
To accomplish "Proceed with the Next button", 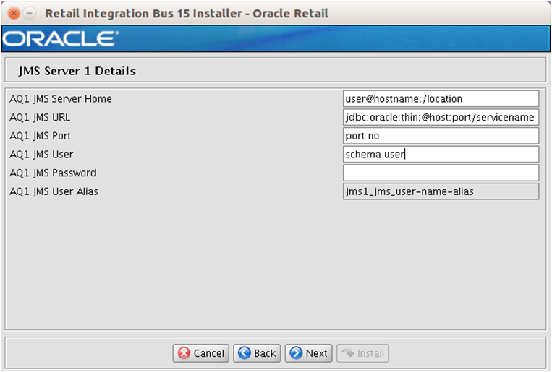I will tap(308, 353).
